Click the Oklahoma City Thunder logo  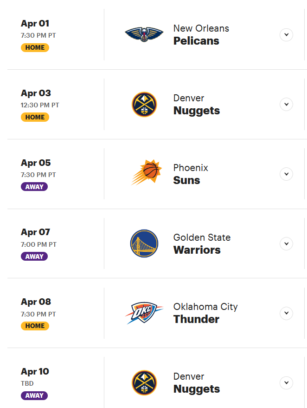click(144, 313)
